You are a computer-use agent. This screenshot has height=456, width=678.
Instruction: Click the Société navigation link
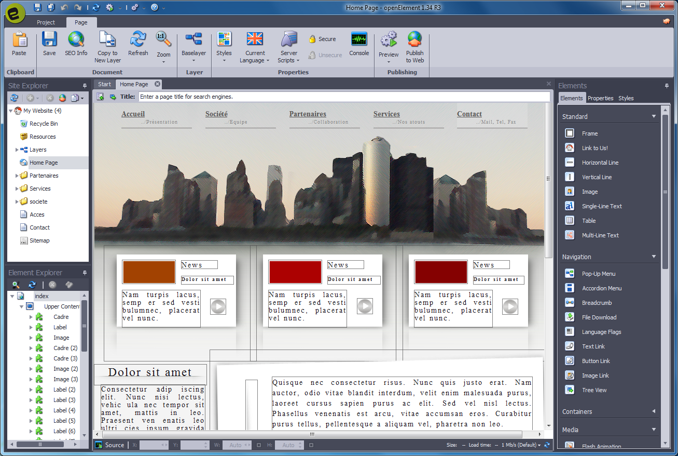pos(216,114)
